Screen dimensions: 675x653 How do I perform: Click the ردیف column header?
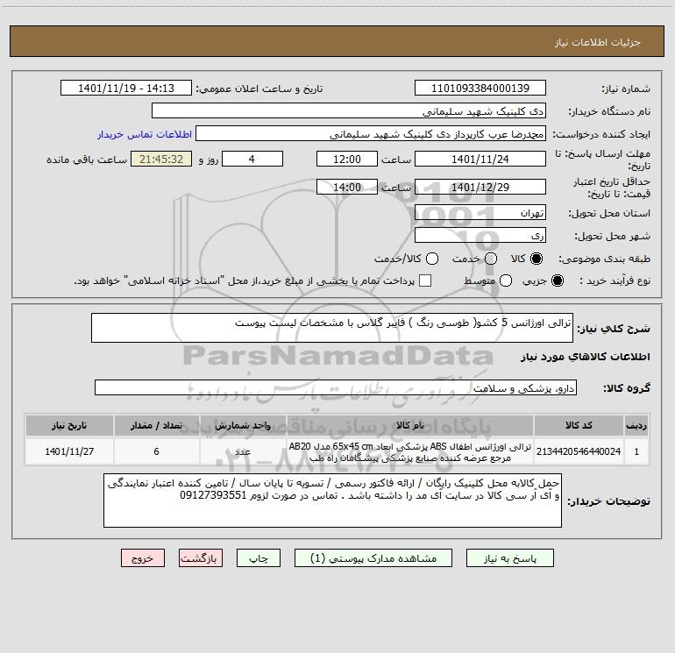636,425
